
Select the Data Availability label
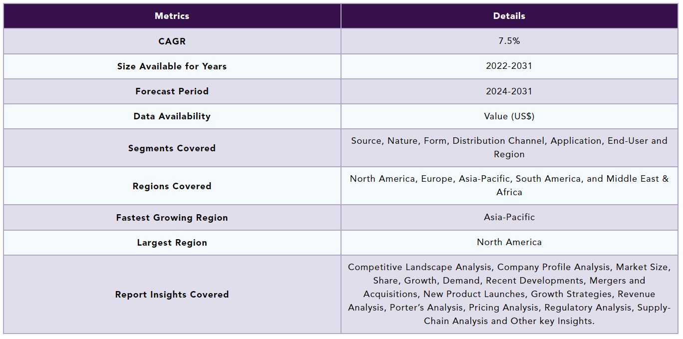click(172, 116)
